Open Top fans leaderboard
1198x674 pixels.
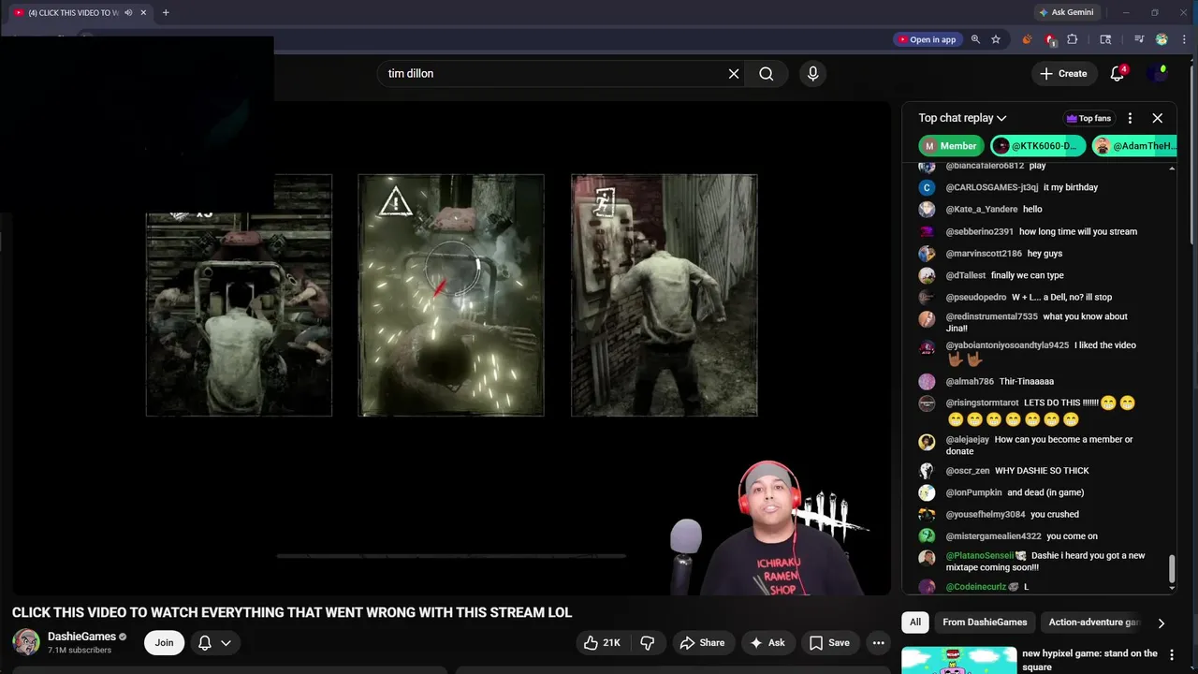pyautogui.click(x=1088, y=118)
